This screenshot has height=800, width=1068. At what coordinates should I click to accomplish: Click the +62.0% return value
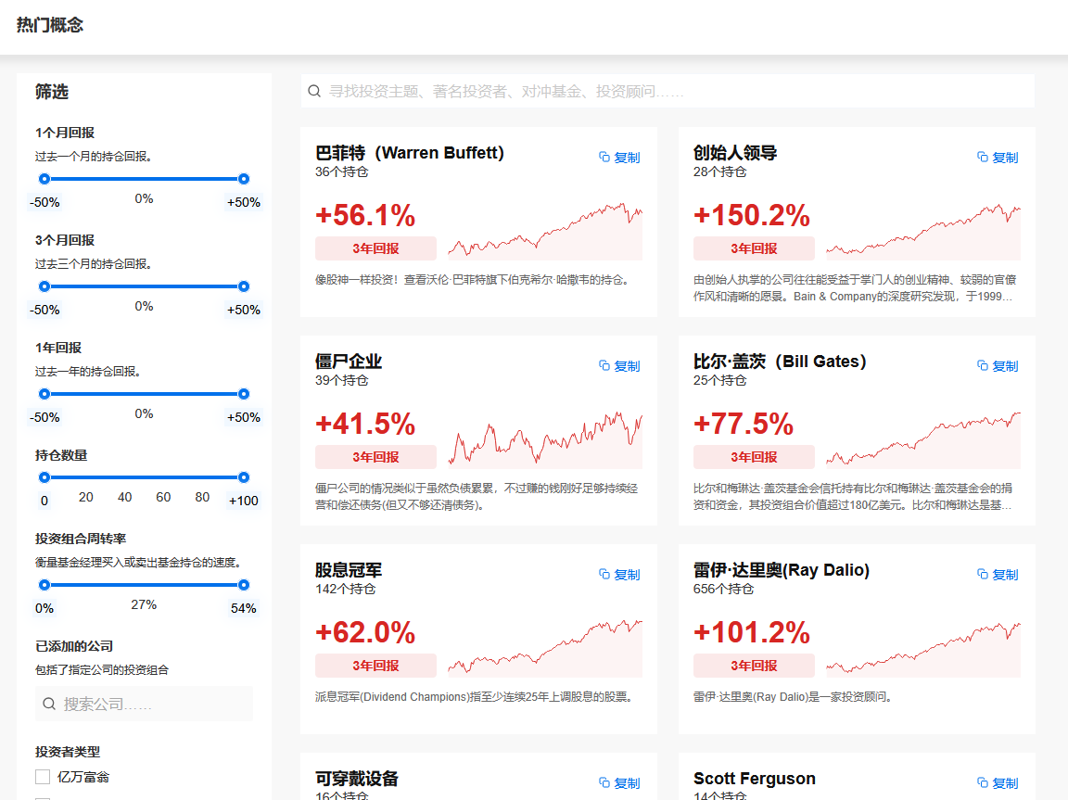365,632
